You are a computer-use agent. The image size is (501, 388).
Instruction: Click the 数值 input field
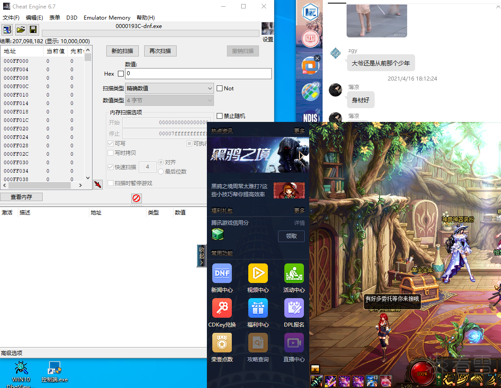pyautogui.click(x=198, y=73)
